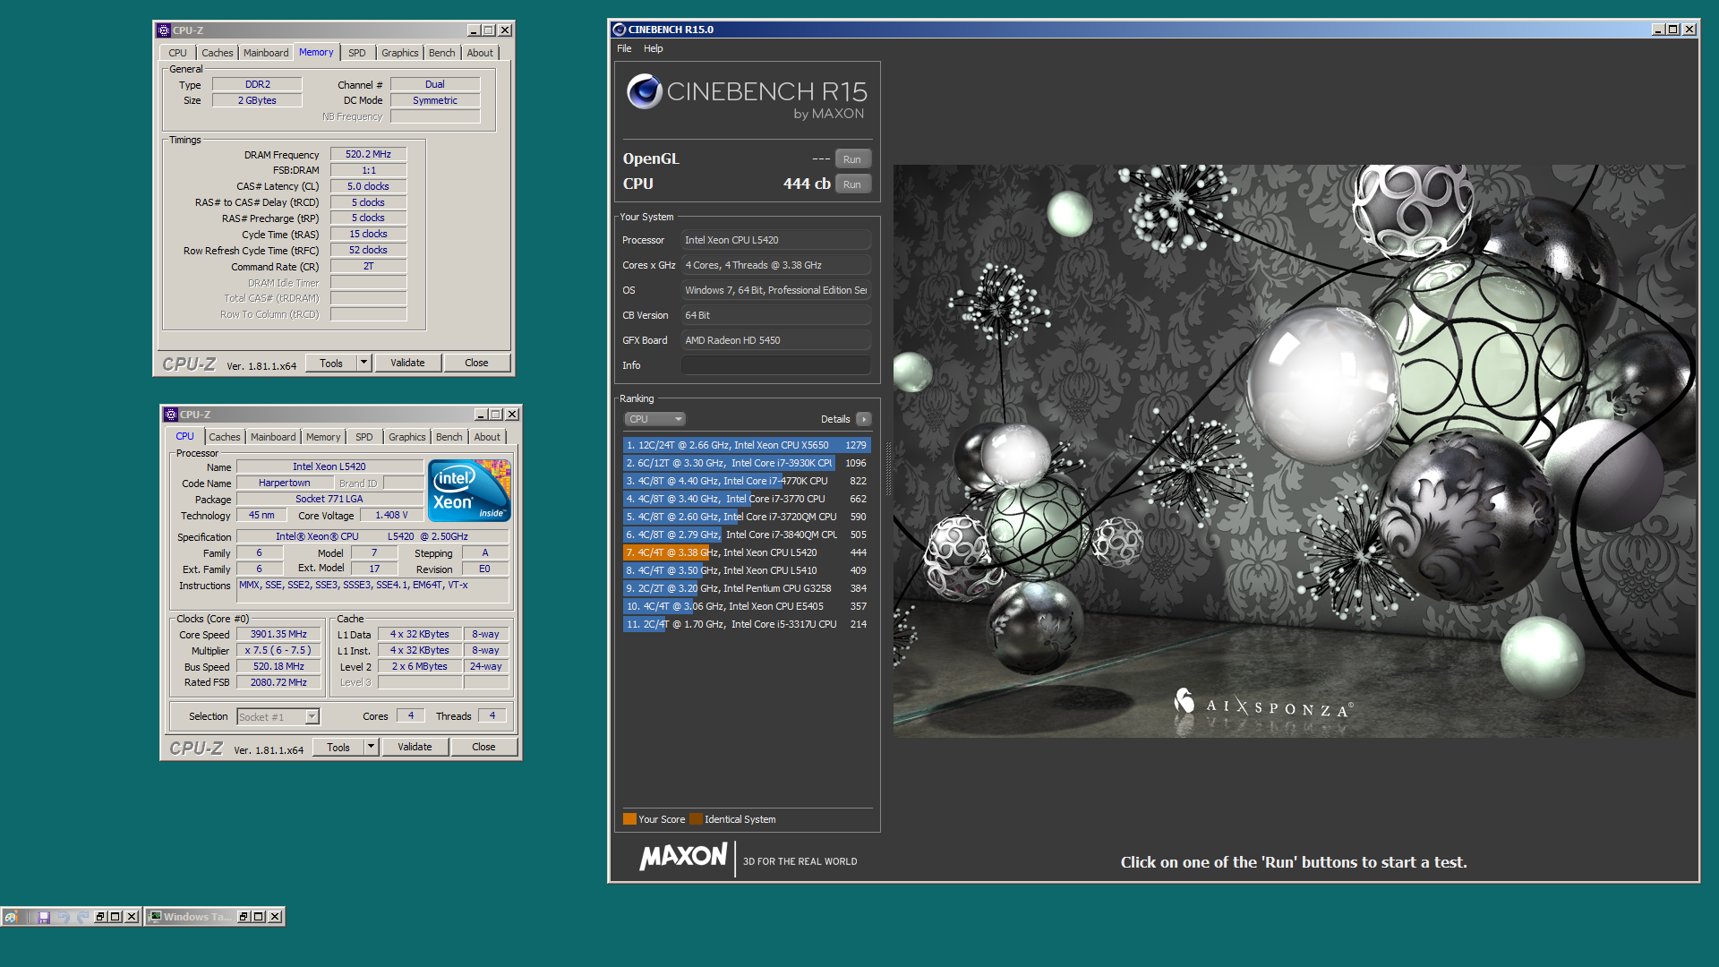
Task: Select highlighted ranking row 7 Xeon L5420
Action: (x=747, y=552)
